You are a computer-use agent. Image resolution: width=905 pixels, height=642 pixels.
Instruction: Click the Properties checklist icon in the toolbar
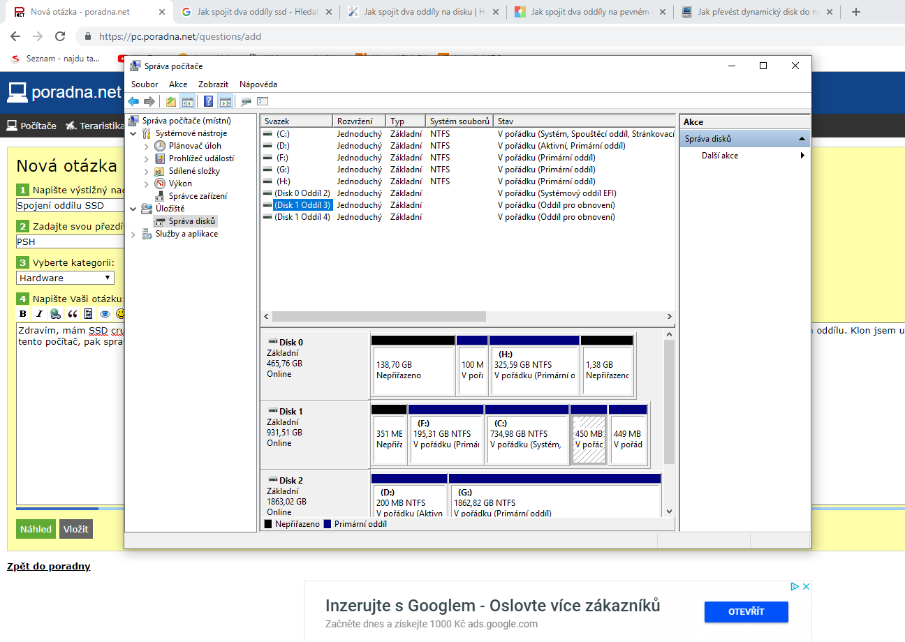click(x=263, y=101)
